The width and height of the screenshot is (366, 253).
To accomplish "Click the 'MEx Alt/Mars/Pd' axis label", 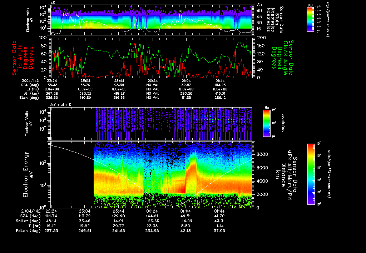I will tap(290, 175).
